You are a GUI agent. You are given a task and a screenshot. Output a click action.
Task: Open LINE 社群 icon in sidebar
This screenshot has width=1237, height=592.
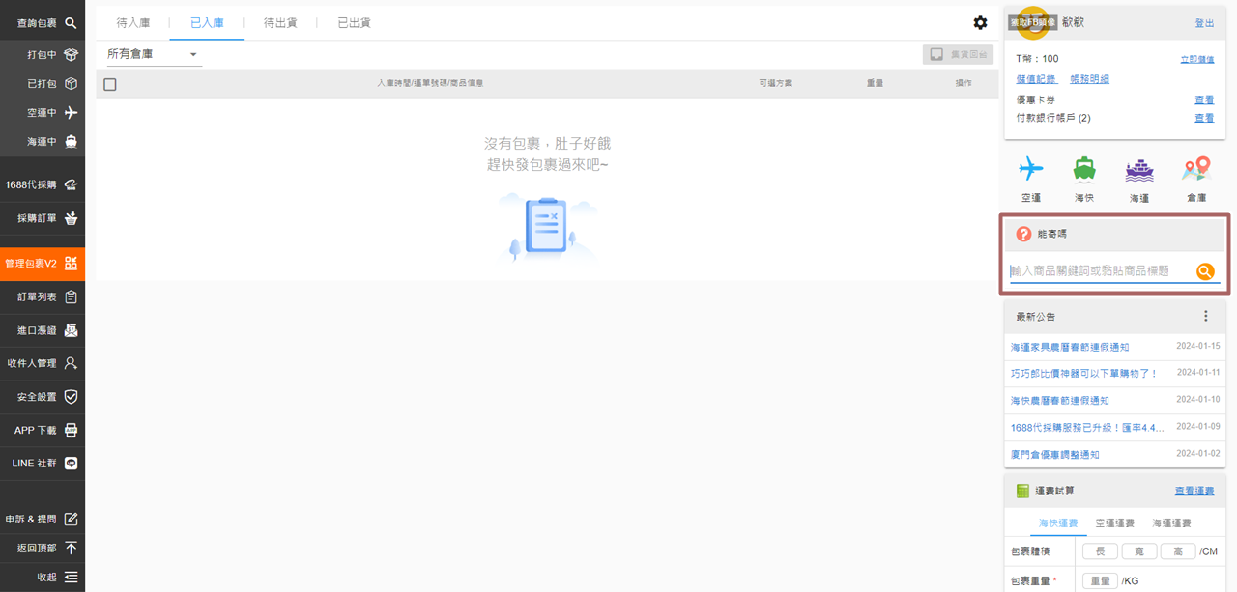coord(71,464)
